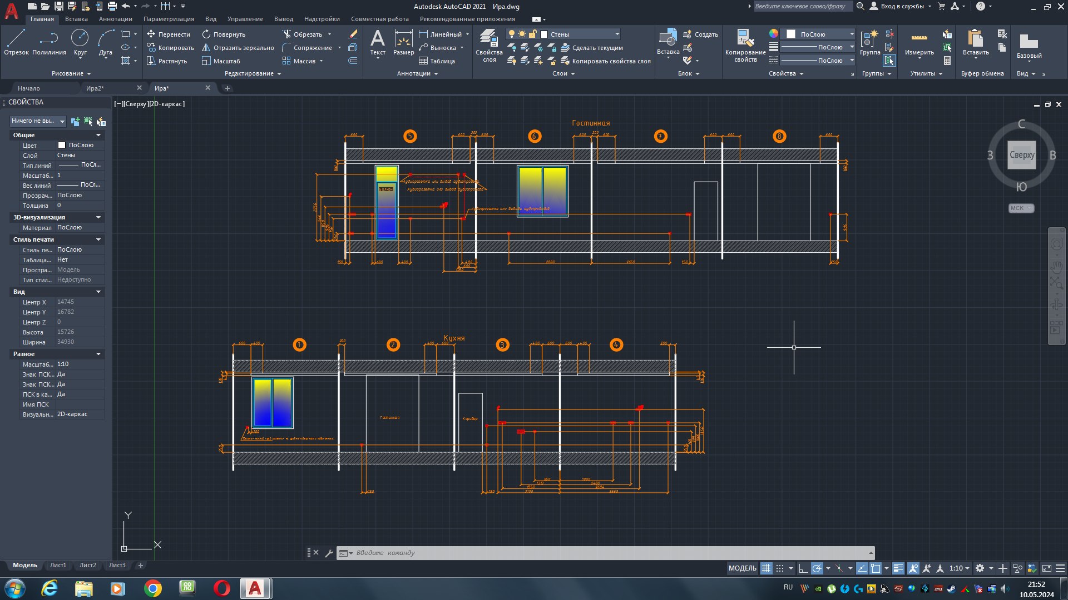1068x600 pixels.
Task: Switch to the Лист1 layout tab
Action: click(58, 565)
